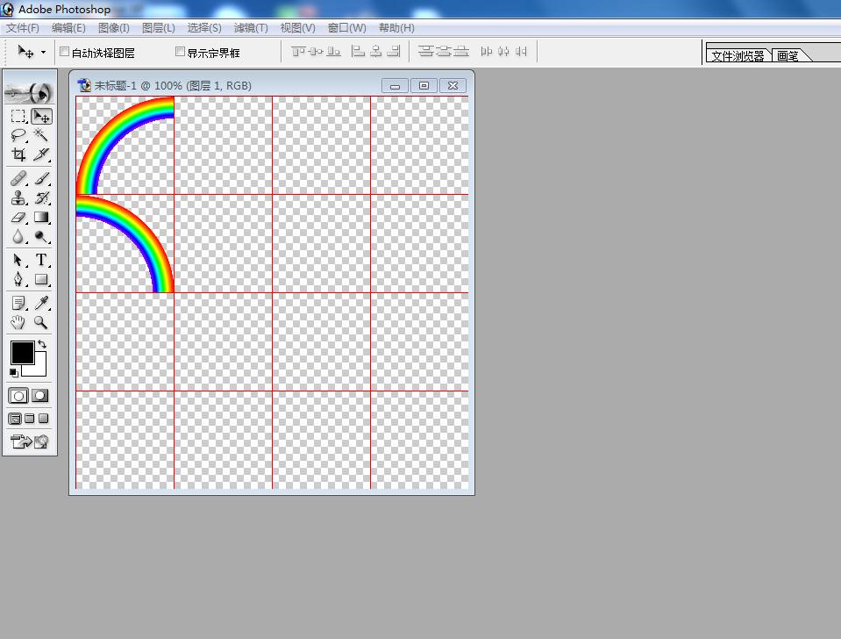Viewport: 841px width, 639px height.
Task: Select the Rectangular Marquee tool
Action: coord(18,116)
